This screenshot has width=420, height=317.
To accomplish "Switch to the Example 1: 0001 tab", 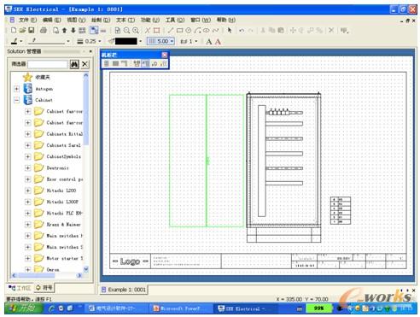I will (x=124, y=290).
